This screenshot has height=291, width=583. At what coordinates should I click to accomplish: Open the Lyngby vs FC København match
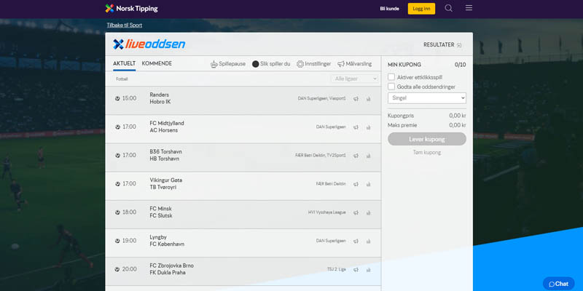[243, 243]
